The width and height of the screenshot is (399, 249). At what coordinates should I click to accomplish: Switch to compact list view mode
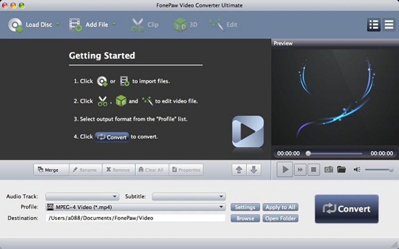389,25
